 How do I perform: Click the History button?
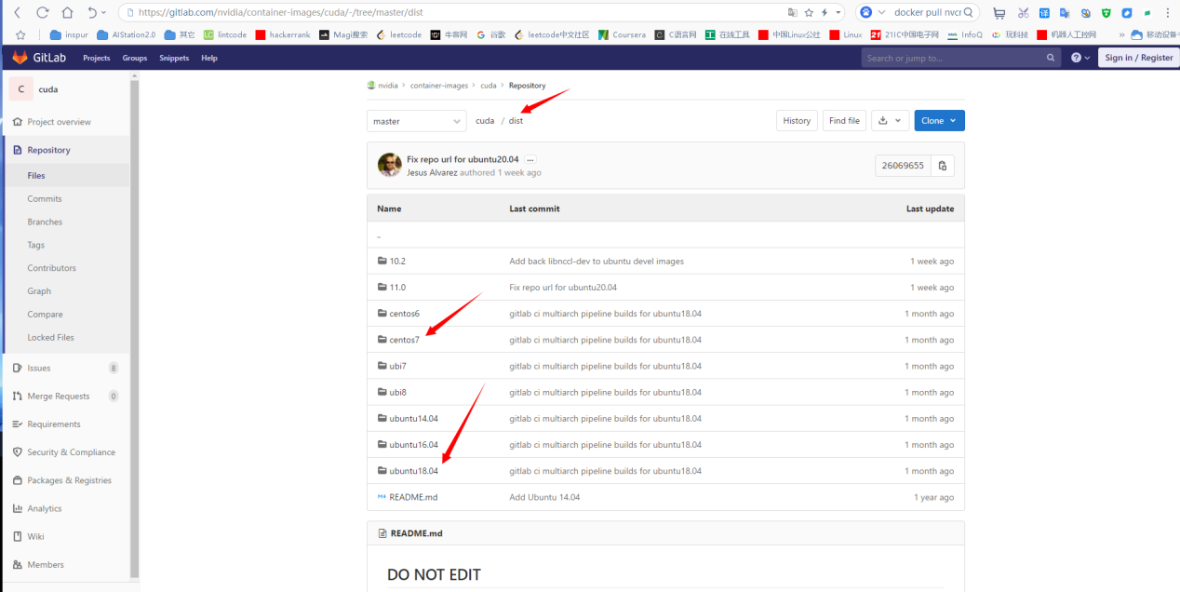tap(797, 121)
